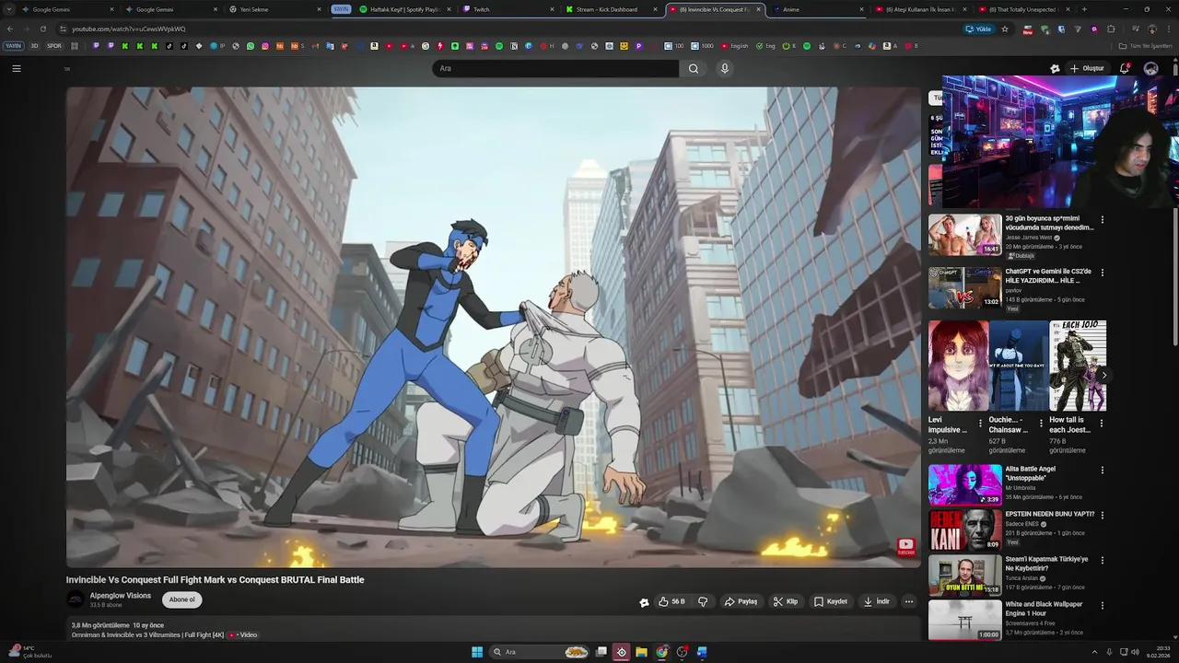Click the 'Yükle' install button in address bar

tap(978, 29)
